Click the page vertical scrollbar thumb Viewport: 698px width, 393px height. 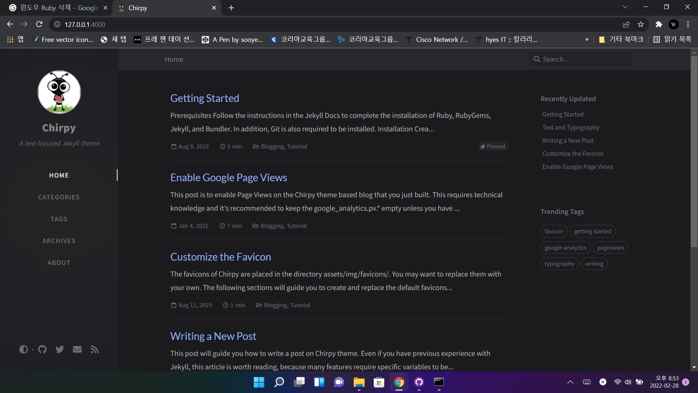tap(694, 151)
